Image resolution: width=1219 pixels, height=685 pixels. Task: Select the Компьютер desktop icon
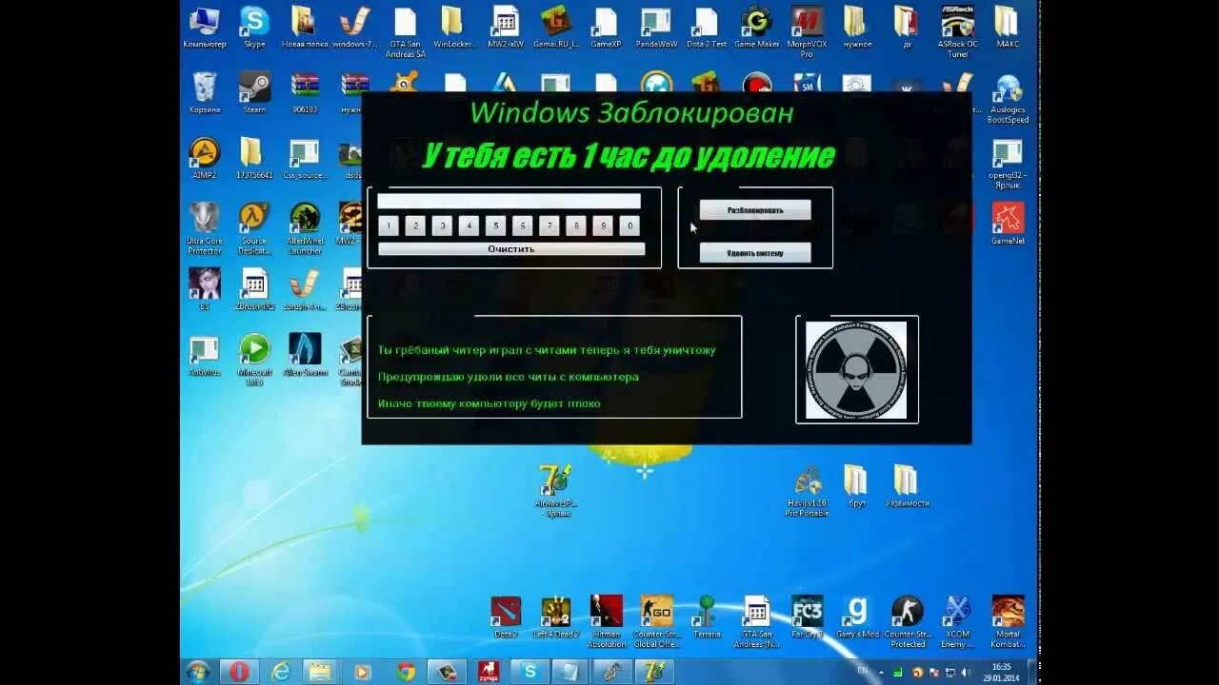(x=204, y=28)
